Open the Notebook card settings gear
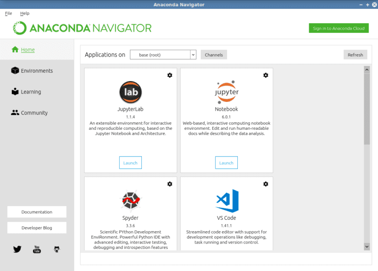The height and width of the screenshot is (271, 378). point(266,75)
